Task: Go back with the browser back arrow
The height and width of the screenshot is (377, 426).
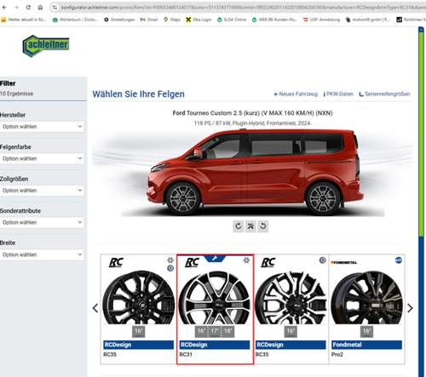Action: (4, 8)
